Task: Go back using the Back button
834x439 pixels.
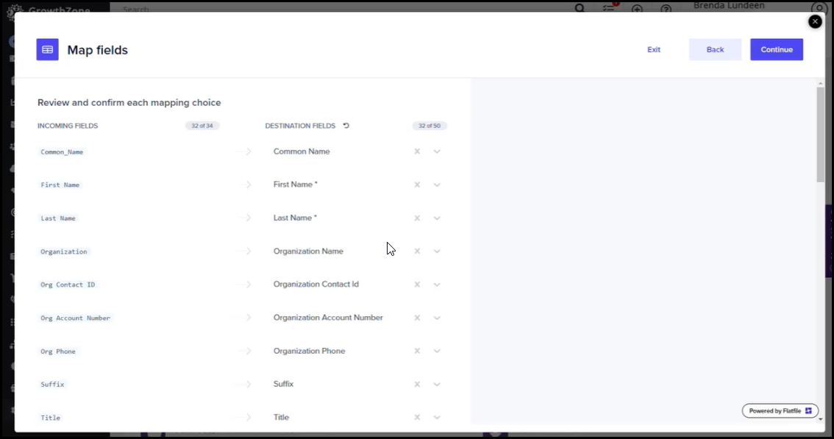Action: [715, 50]
